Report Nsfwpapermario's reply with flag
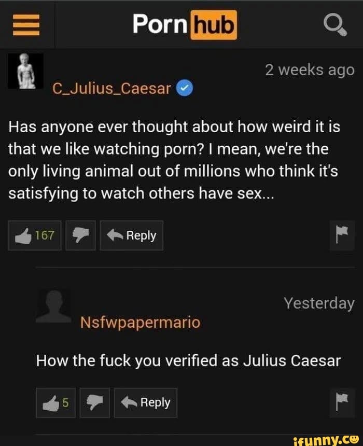 pyautogui.click(x=342, y=402)
